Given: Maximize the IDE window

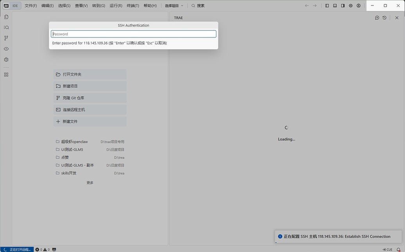Looking at the screenshot, I should [385, 6].
